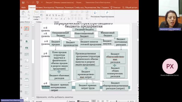Click zoom in plus in status bar
Viewport: 182px width, 102px height.
coord(128,101)
